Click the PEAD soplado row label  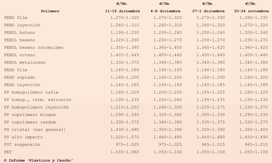point(20,77)
